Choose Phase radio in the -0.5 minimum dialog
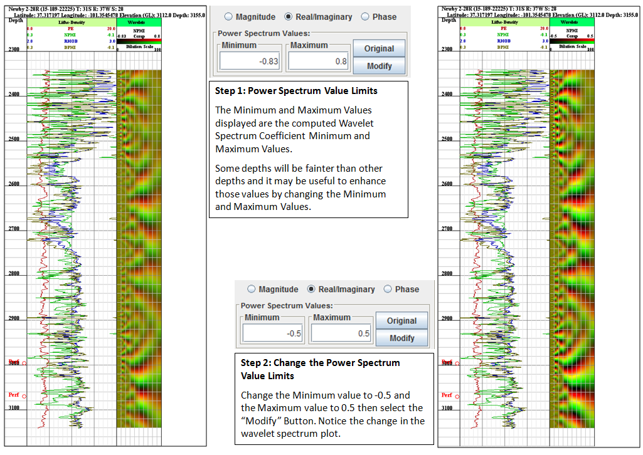This screenshot has height=455, width=643. [388, 290]
